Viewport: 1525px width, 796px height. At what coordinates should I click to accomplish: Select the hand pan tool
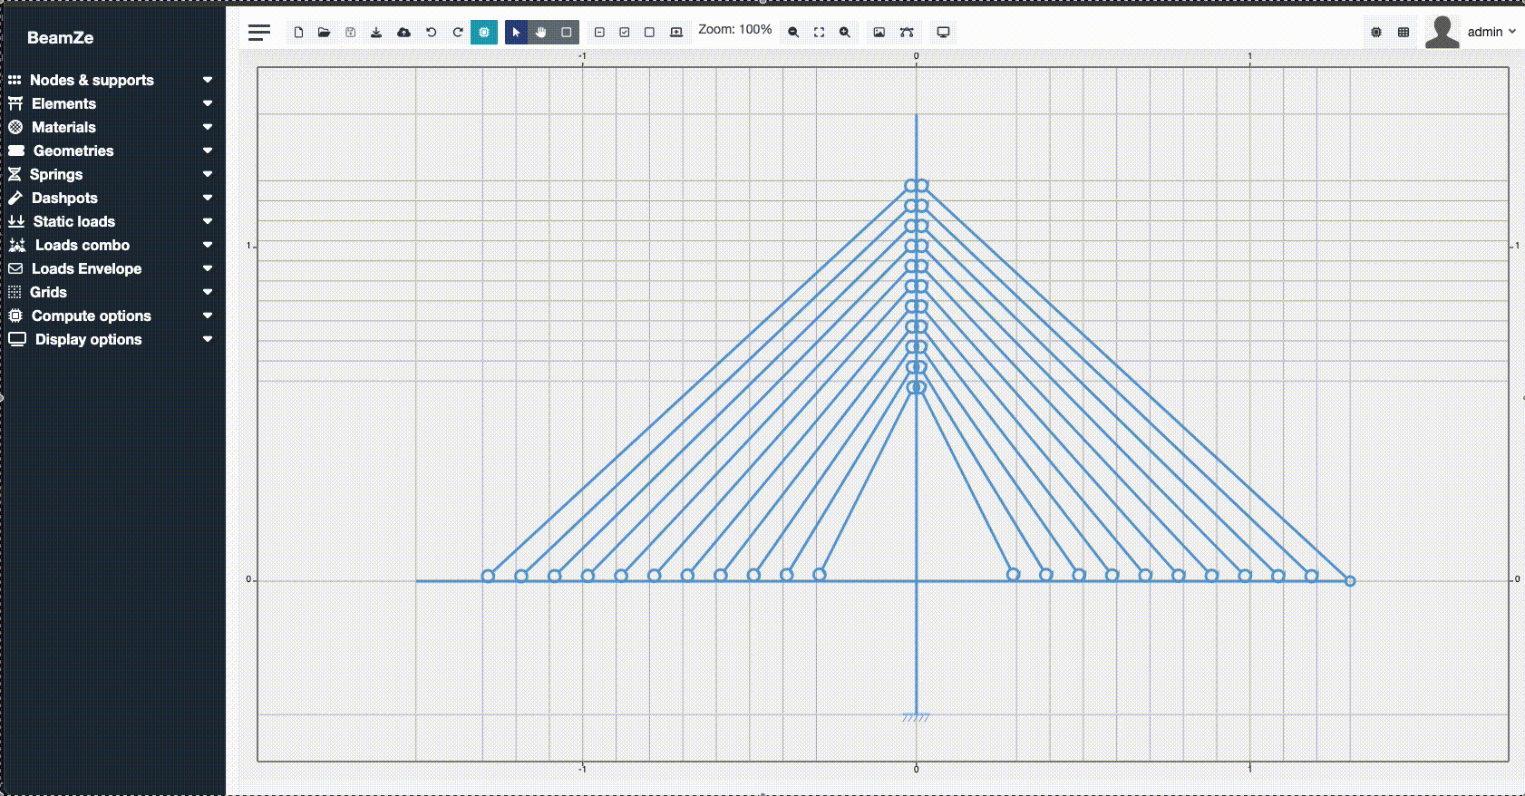click(x=541, y=33)
